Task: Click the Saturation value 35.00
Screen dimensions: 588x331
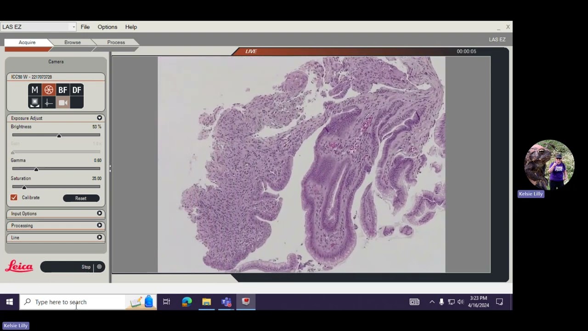Action: tap(96, 178)
